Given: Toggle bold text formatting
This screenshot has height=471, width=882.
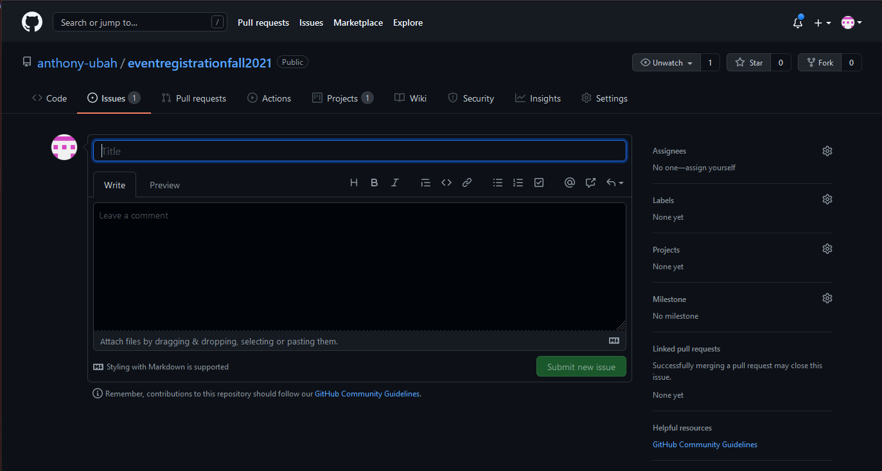Looking at the screenshot, I should tap(375, 183).
